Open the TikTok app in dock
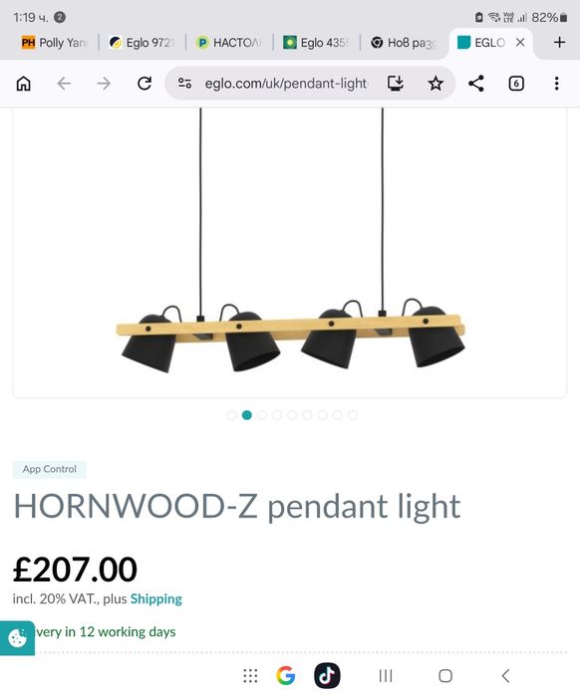This screenshot has height=696, width=580. (327, 675)
